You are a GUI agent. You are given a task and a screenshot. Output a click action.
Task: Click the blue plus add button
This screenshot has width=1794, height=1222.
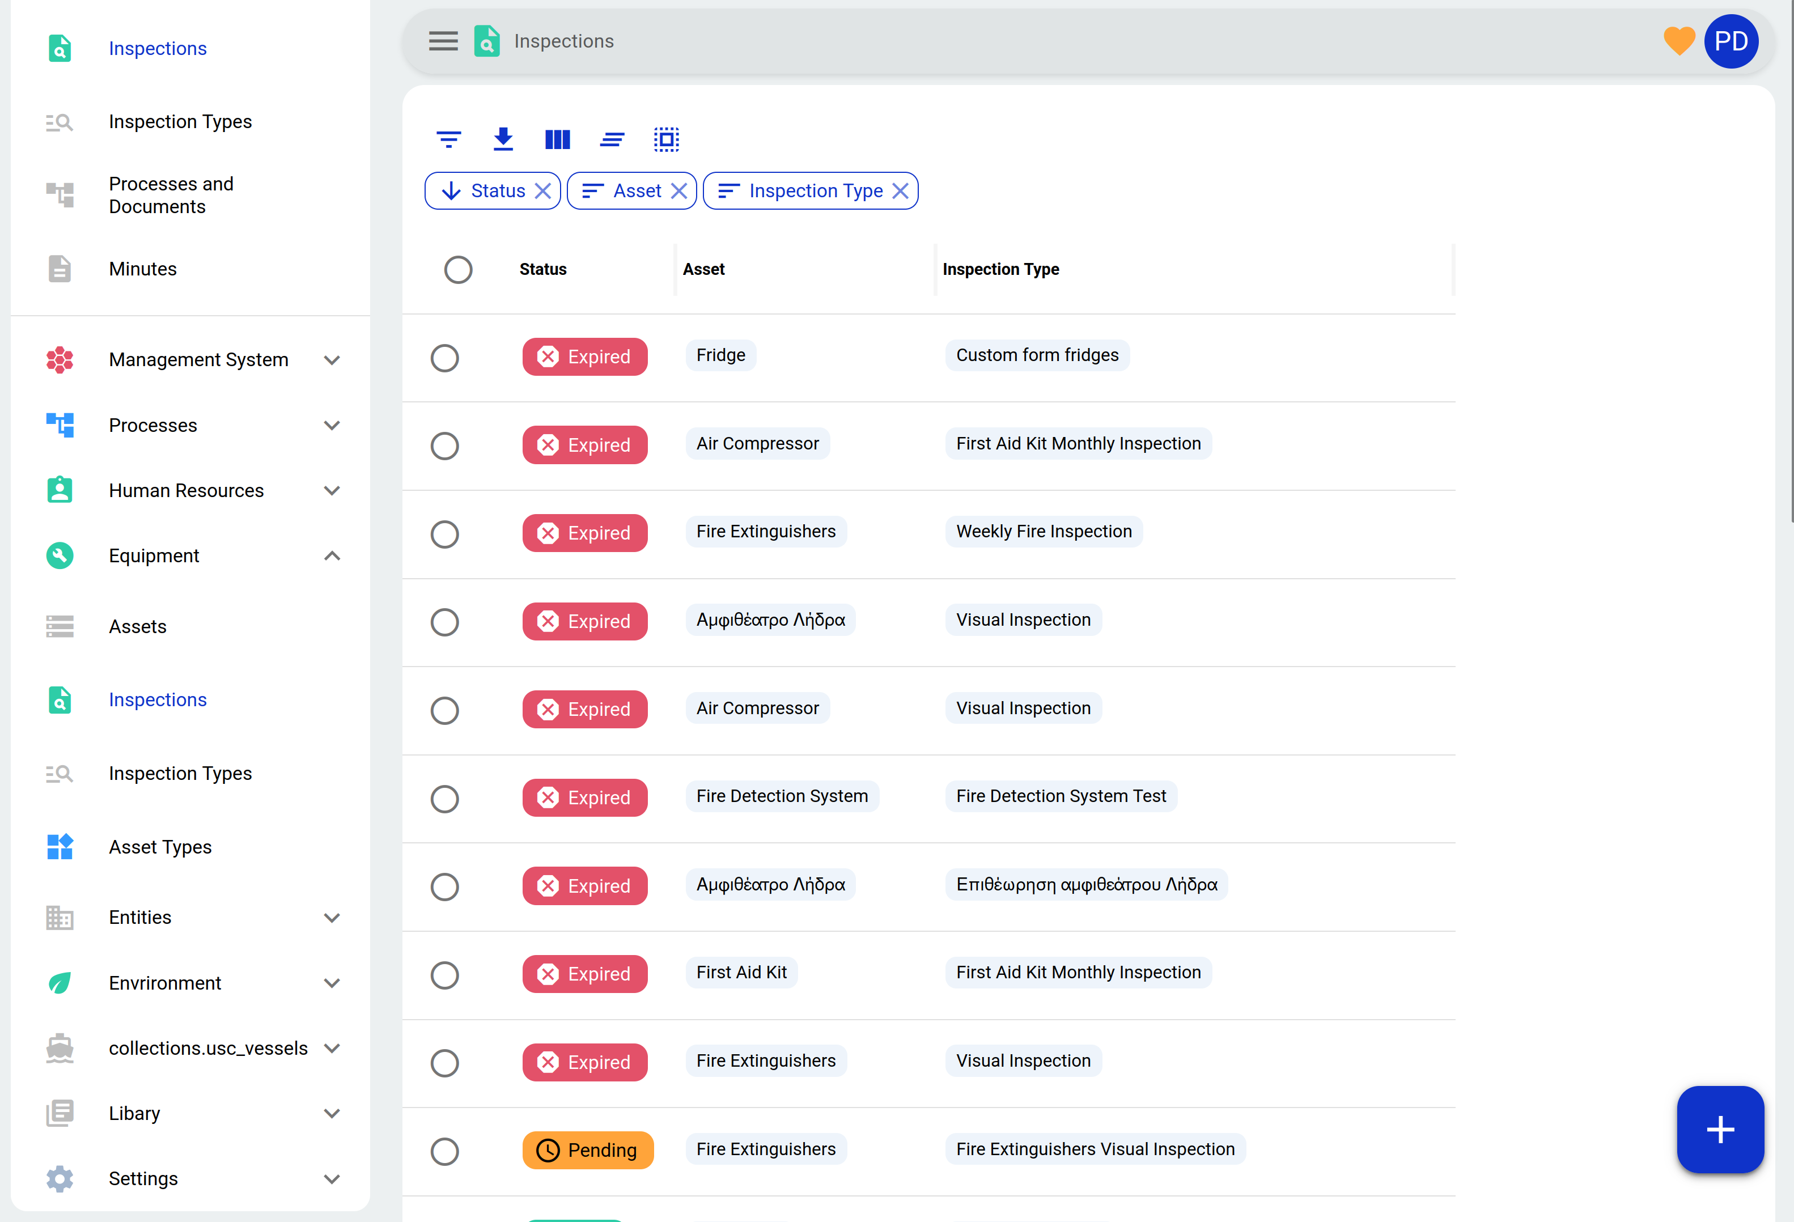tap(1720, 1130)
